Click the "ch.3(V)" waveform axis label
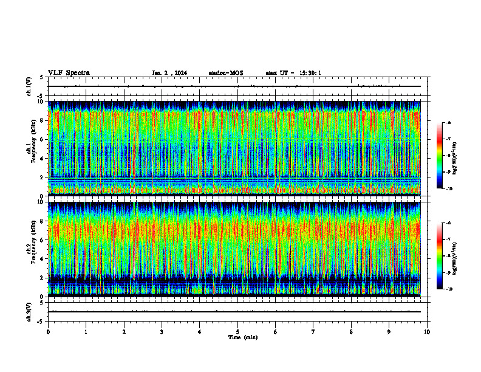 pyautogui.click(x=29, y=312)
